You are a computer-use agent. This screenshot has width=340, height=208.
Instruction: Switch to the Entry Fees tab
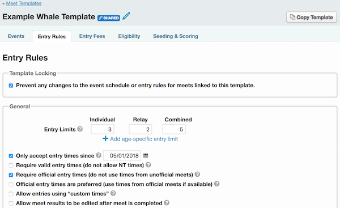click(x=92, y=36)
